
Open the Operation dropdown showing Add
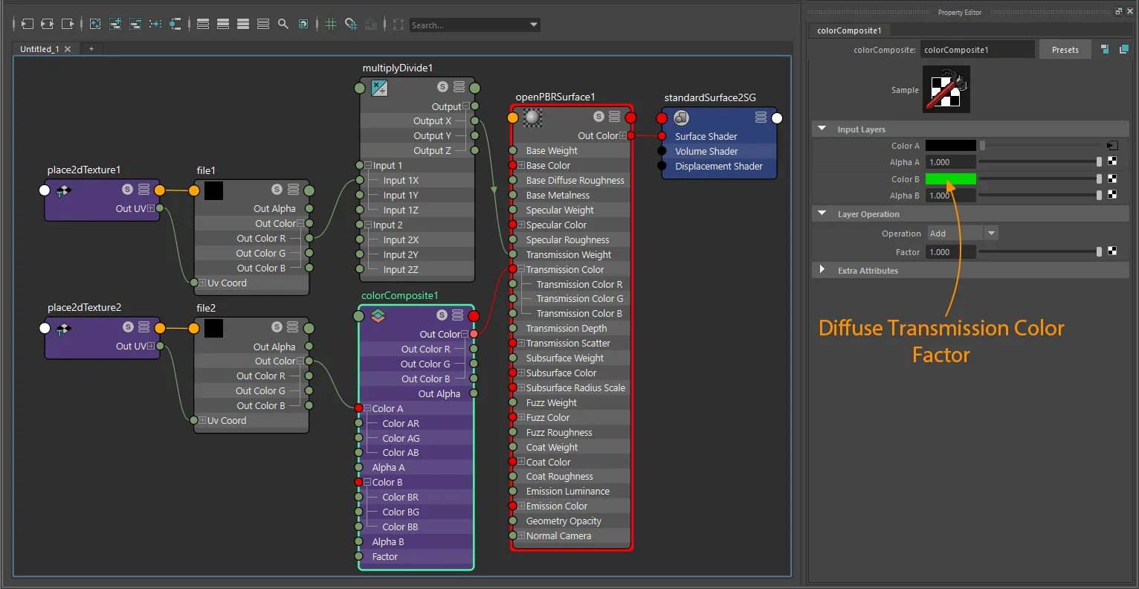tap(962, 234)
